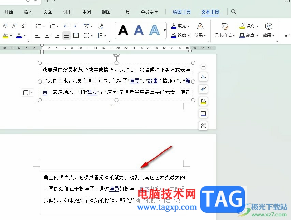Align text right
This screenshot has height=220, width=291.
(57, 35)
